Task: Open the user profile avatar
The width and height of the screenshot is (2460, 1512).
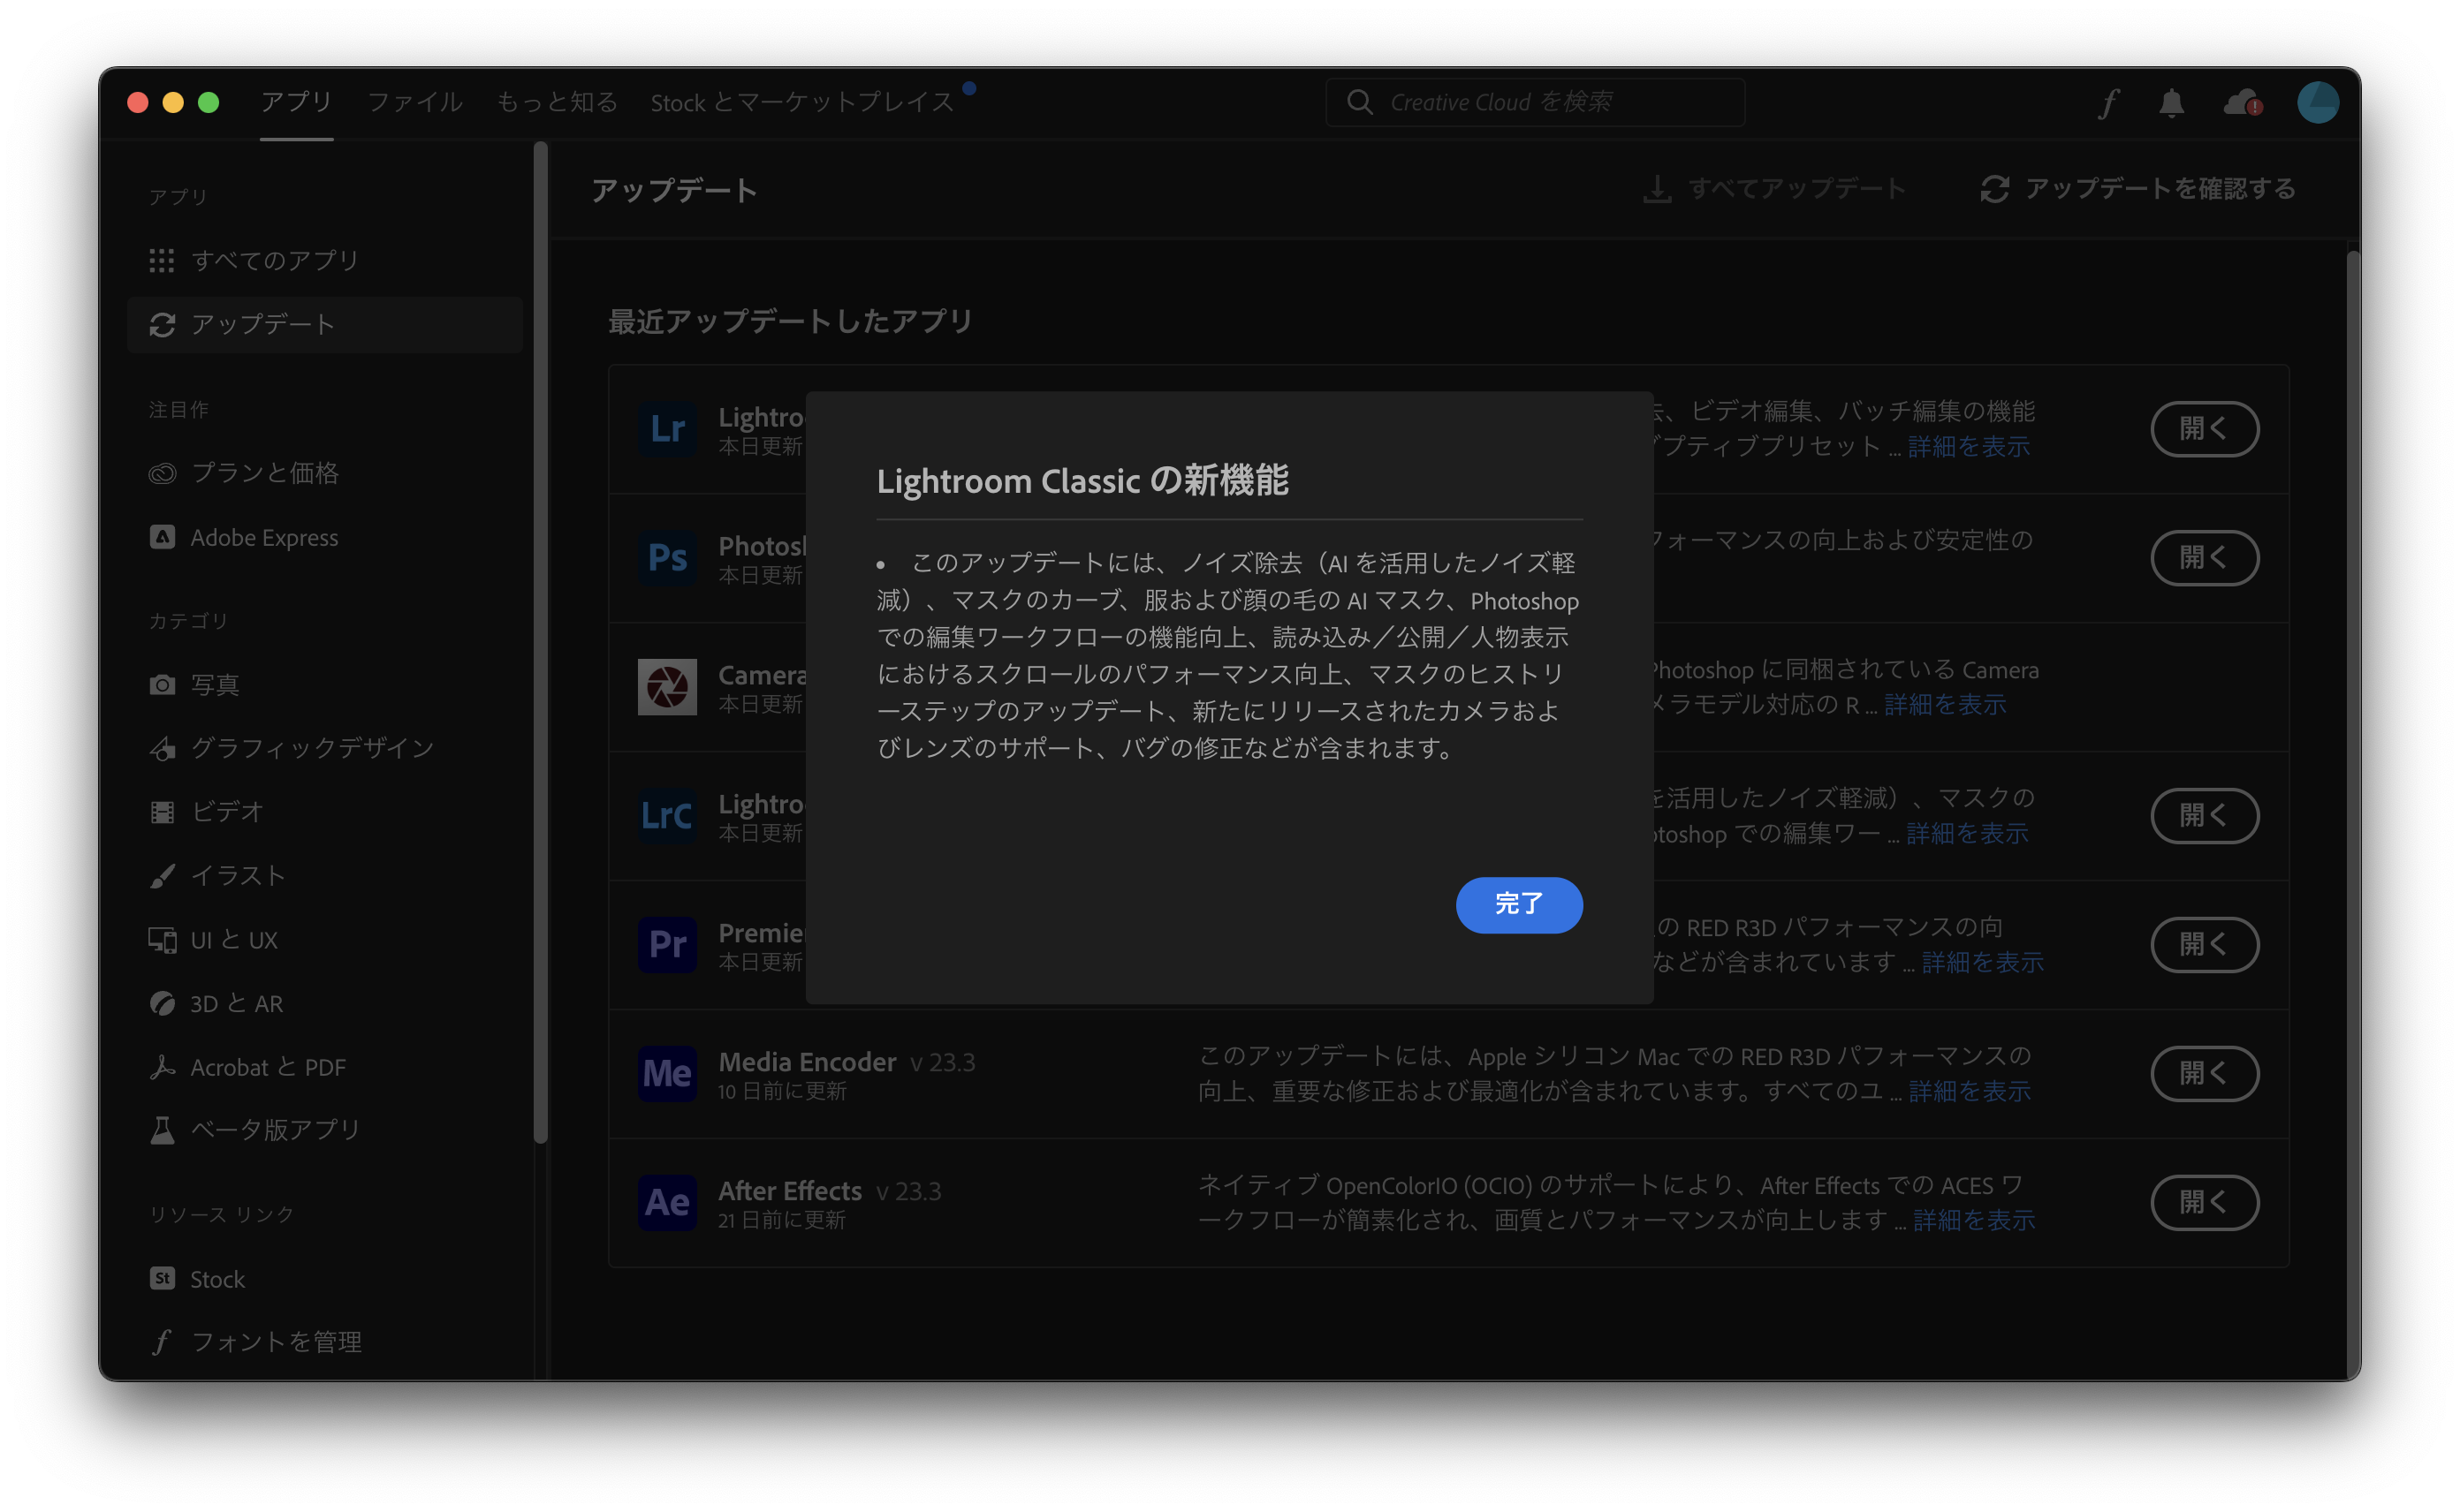Action: (x=2317, y=103)
